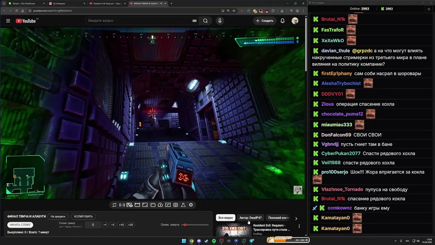Select the 'Все видео' filter chip
The width and height of the screenshot is (435, 245).
[x=226, y=218]
